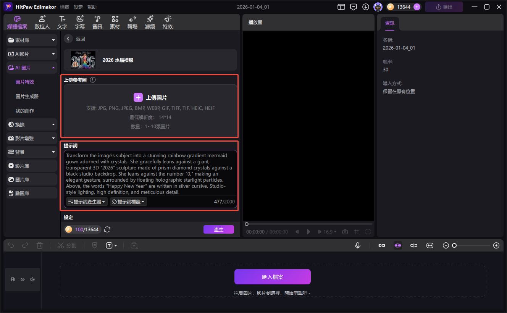Toggle the purple magnetic snapping icon in timeline
Image resolution: width=507 pixels, height=313 pixels.
[x=398, y=245]
